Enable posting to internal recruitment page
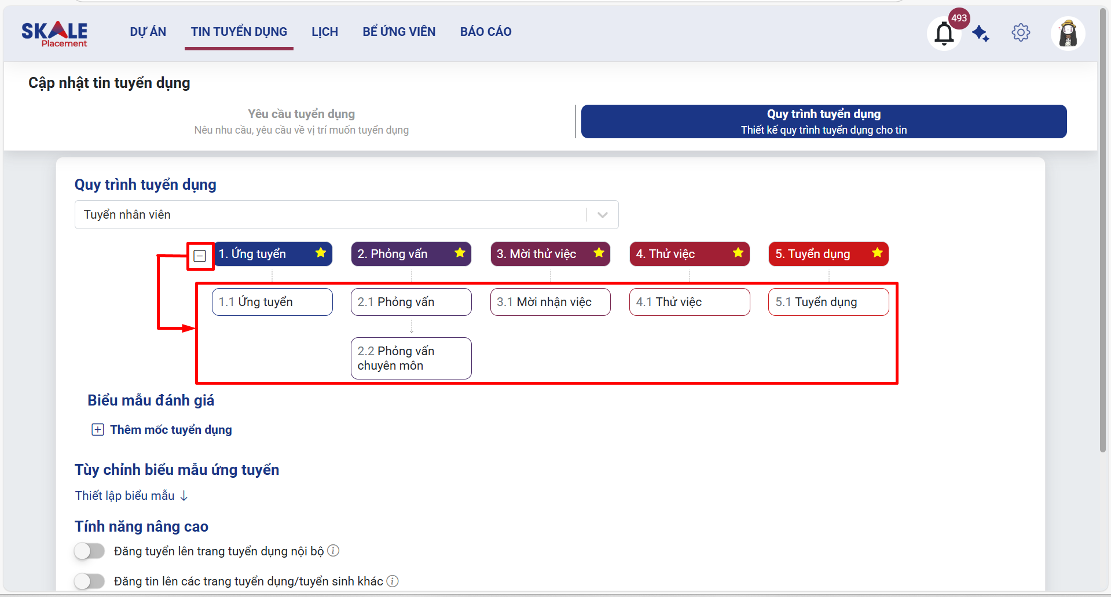This screenshot has height=597, width=1111. click(x=90, y=551)
